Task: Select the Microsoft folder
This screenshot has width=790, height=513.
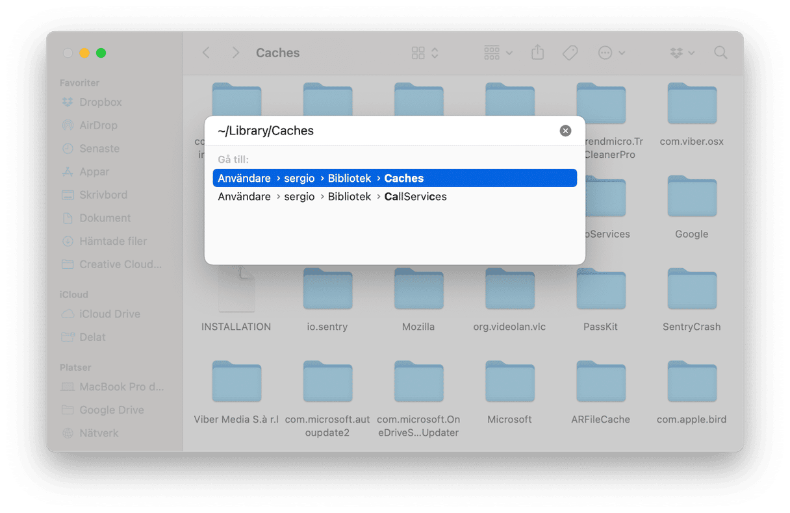Action: (x=510, y=392)
